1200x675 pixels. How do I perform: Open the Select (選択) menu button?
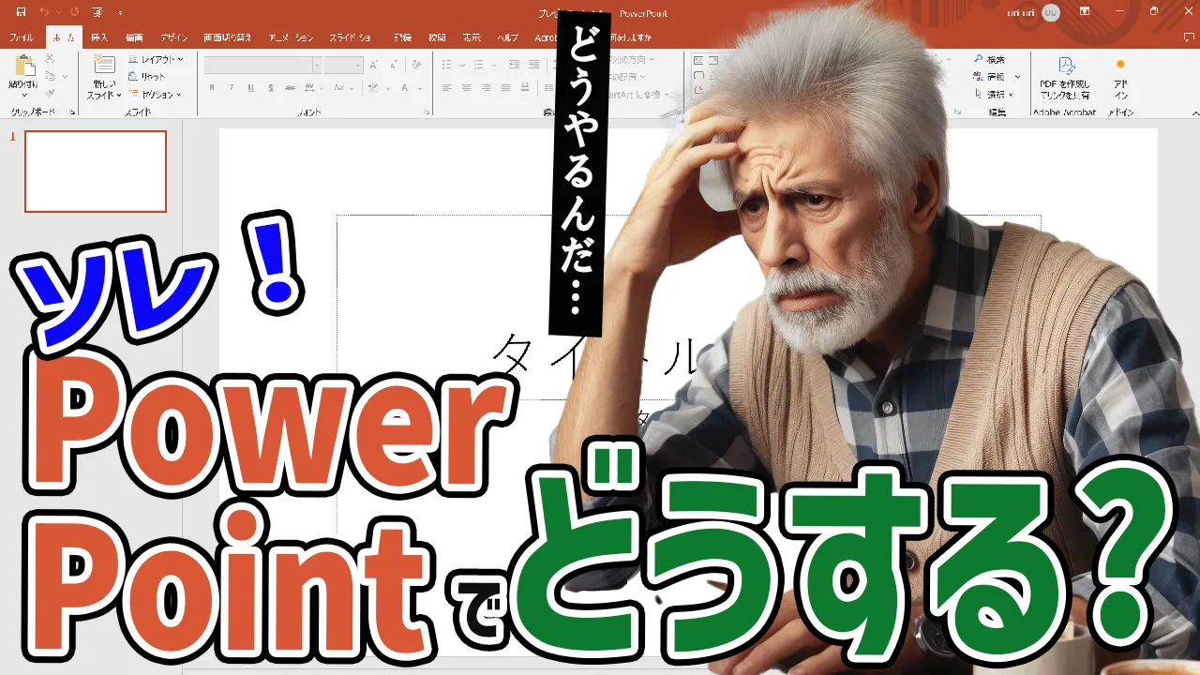click(x=994, y=95)
